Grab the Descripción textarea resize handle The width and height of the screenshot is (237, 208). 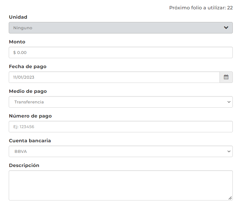coord(230,198)
